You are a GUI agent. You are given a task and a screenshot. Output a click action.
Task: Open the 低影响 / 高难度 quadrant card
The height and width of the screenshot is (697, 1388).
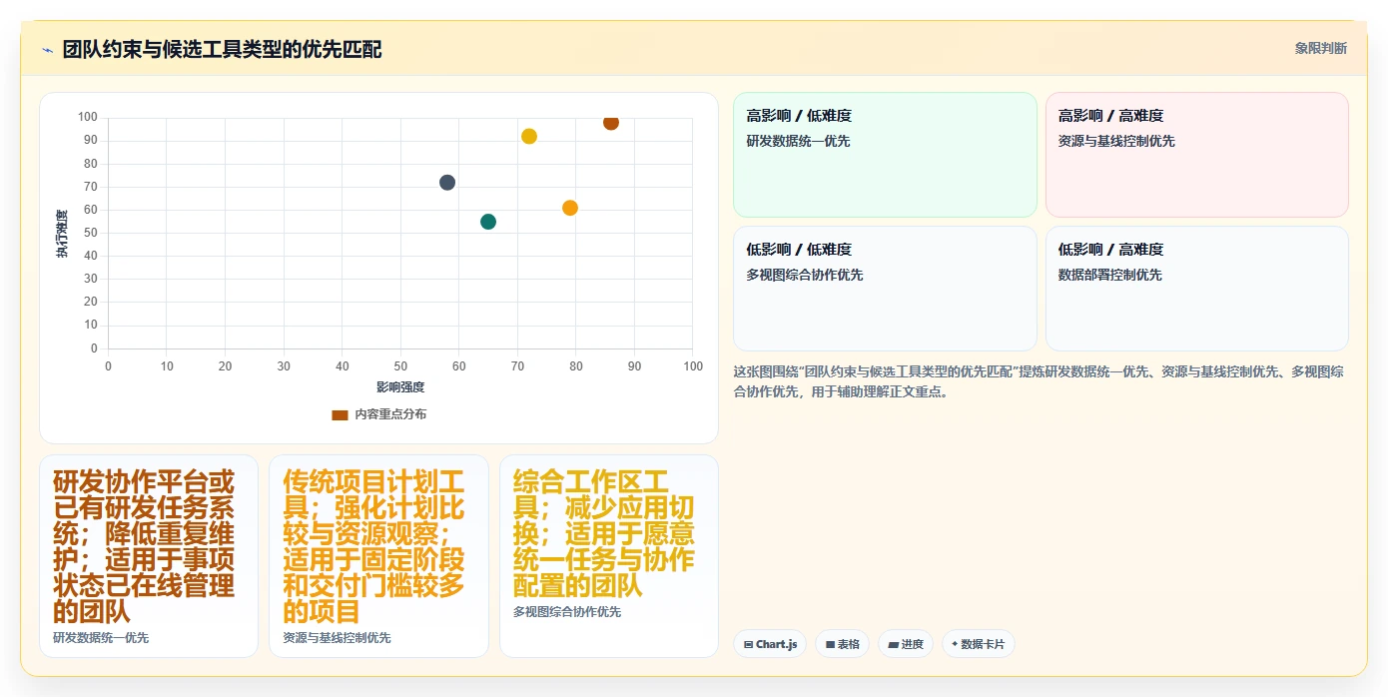pos(1197,289)
